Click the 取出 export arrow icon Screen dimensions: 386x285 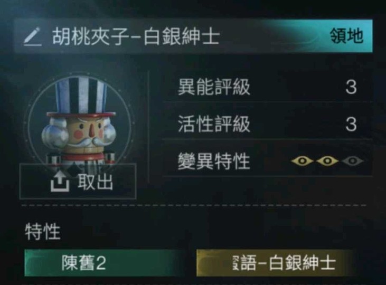(x=60, y=182)
